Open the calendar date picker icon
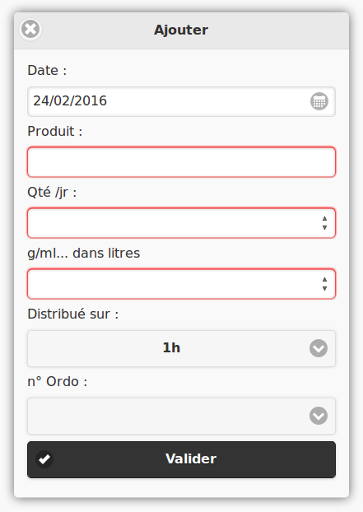This screenshot has height=512, width=363. (x=319, y=101)
